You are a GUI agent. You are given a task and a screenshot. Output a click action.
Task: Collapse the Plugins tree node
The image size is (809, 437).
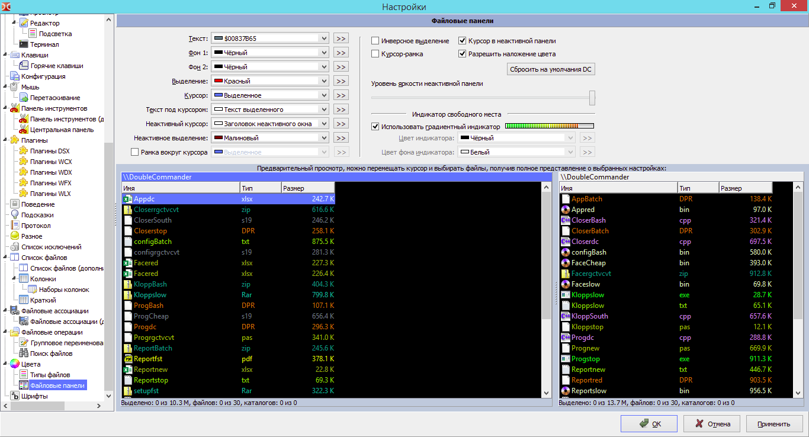pos(5,140)
